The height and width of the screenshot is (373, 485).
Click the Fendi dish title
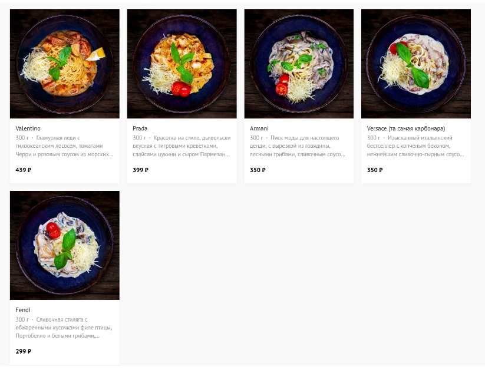[23, 309]
